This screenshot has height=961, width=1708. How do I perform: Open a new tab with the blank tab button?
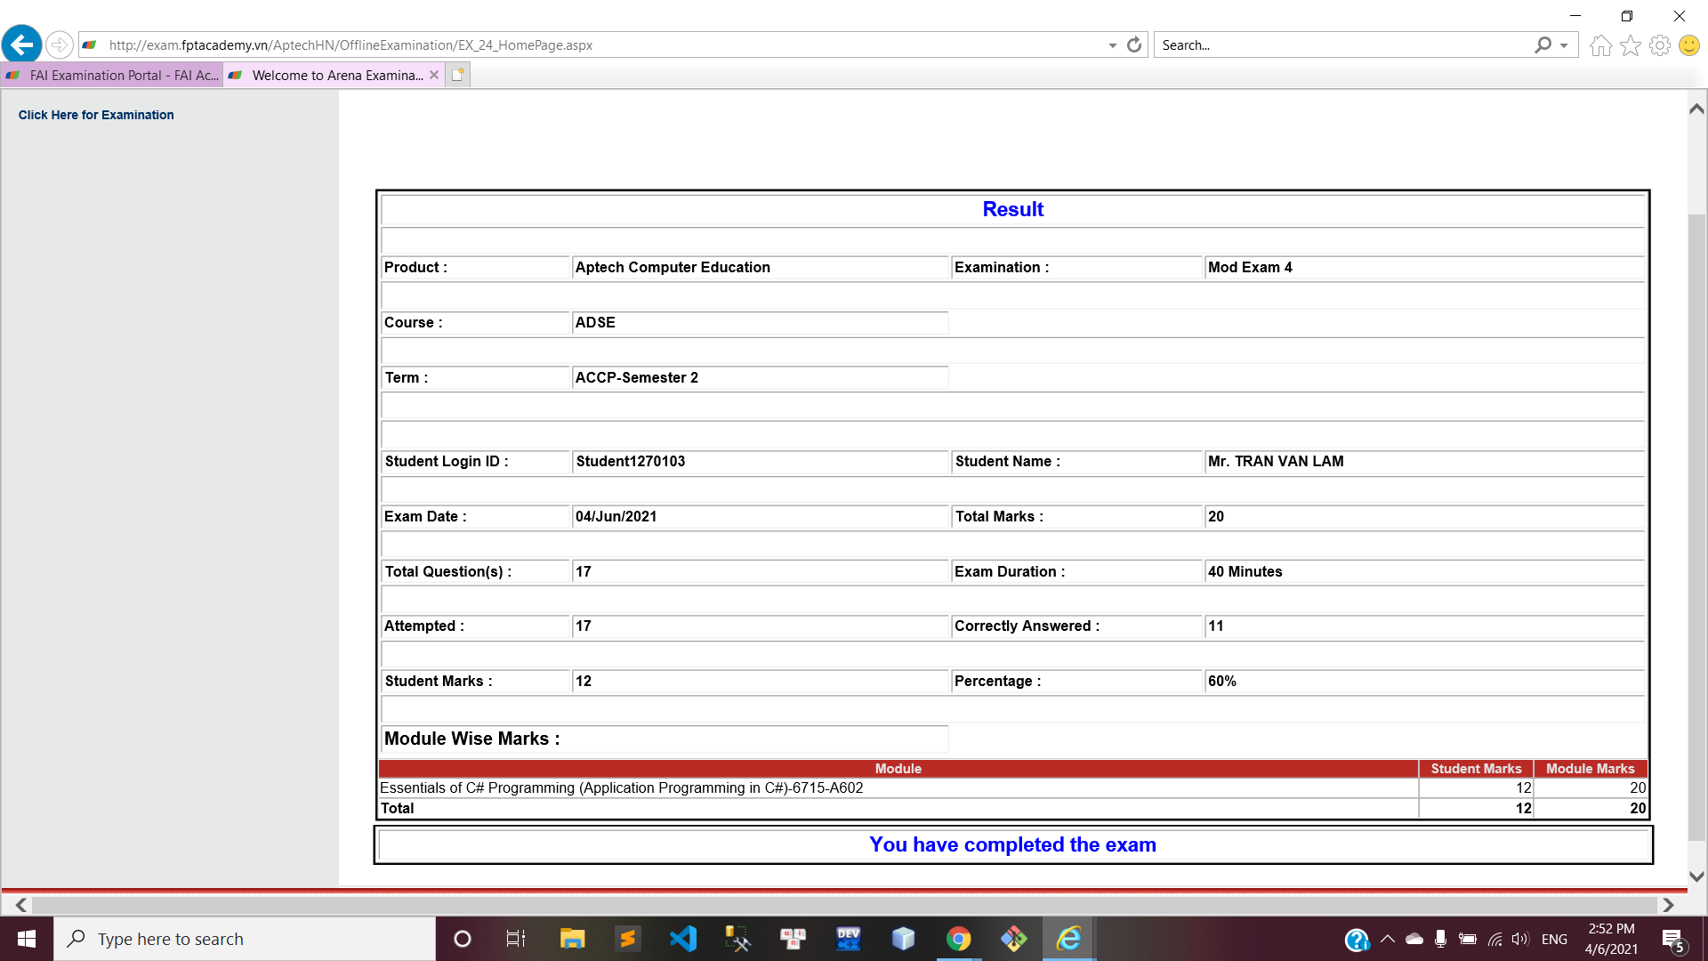457,76
